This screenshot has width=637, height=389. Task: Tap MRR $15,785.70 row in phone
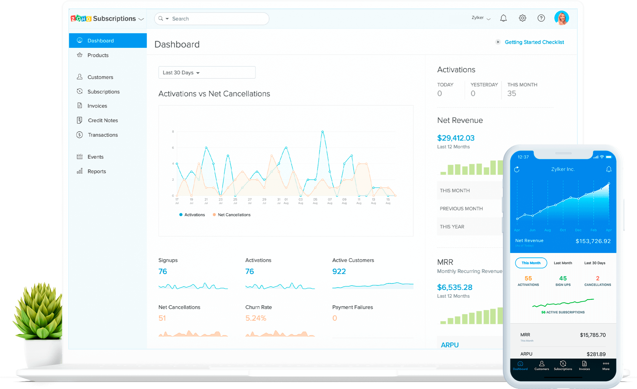tap(563, 337)
